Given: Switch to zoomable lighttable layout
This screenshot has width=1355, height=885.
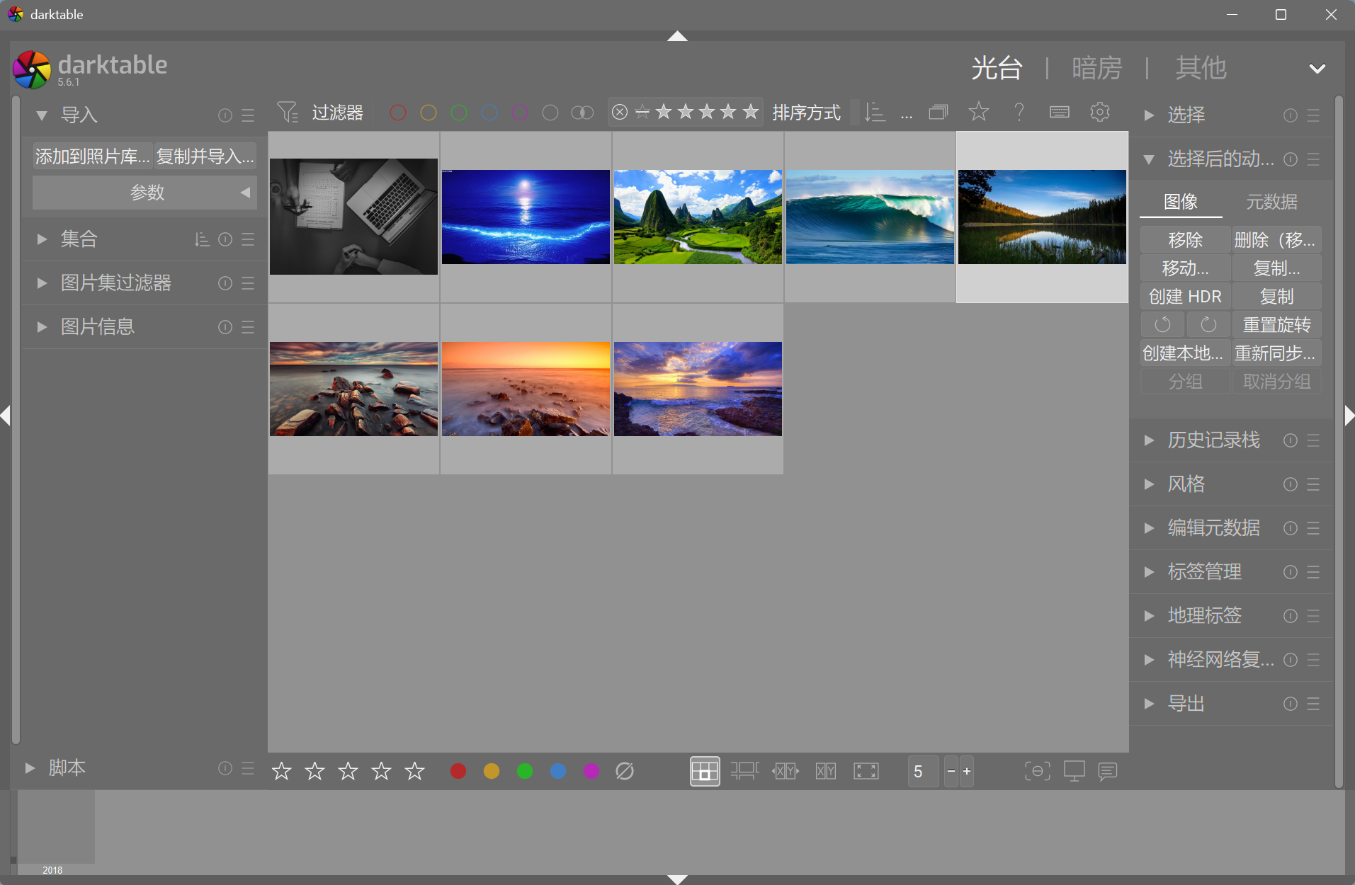Looking at the screenshot, I should point(744,771).
